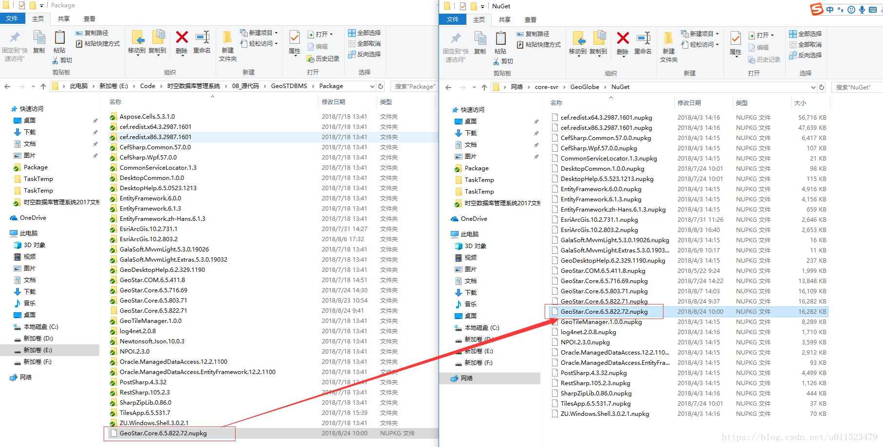Screen dimensions: 883x447
Task: Click Invert selection (反向选择) in NuGet window
Action: tap(806, 55)
